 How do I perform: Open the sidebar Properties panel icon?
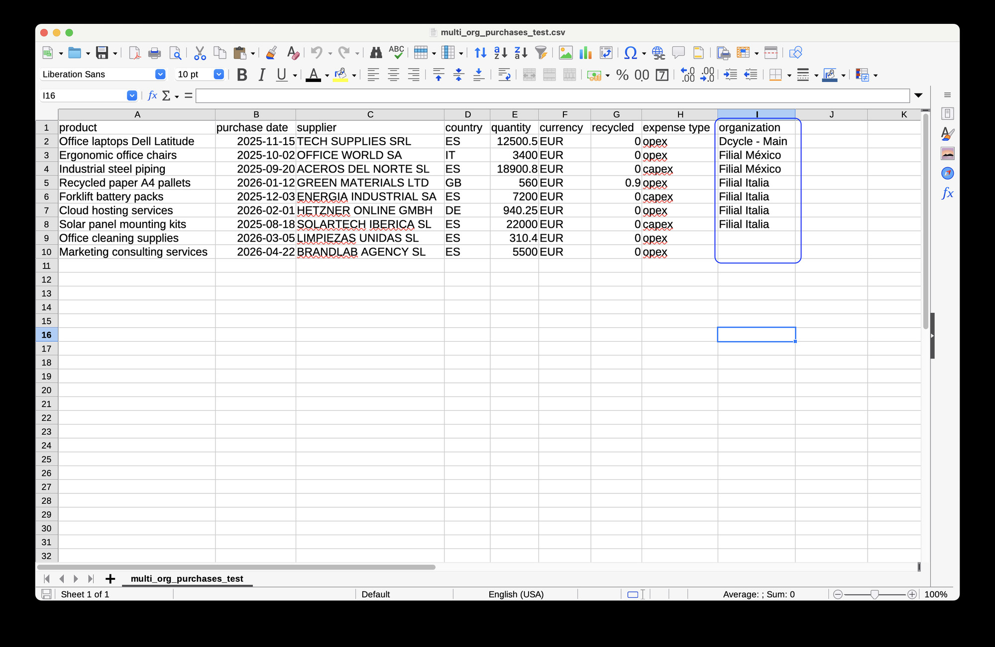tap(947, 113)
